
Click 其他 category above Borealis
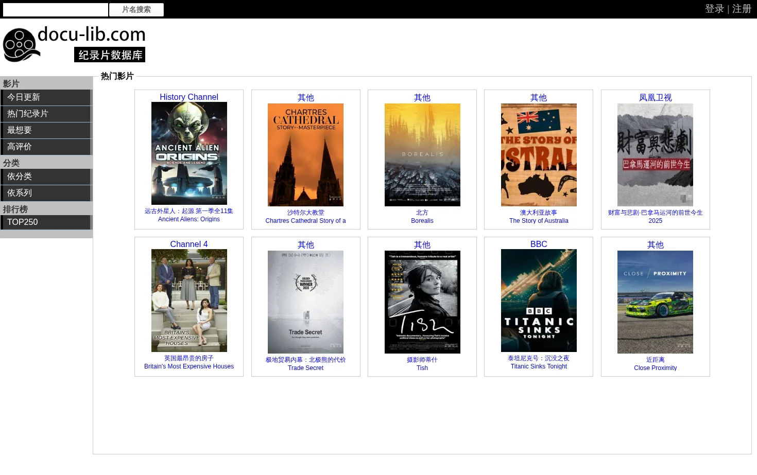coord(422,98)
